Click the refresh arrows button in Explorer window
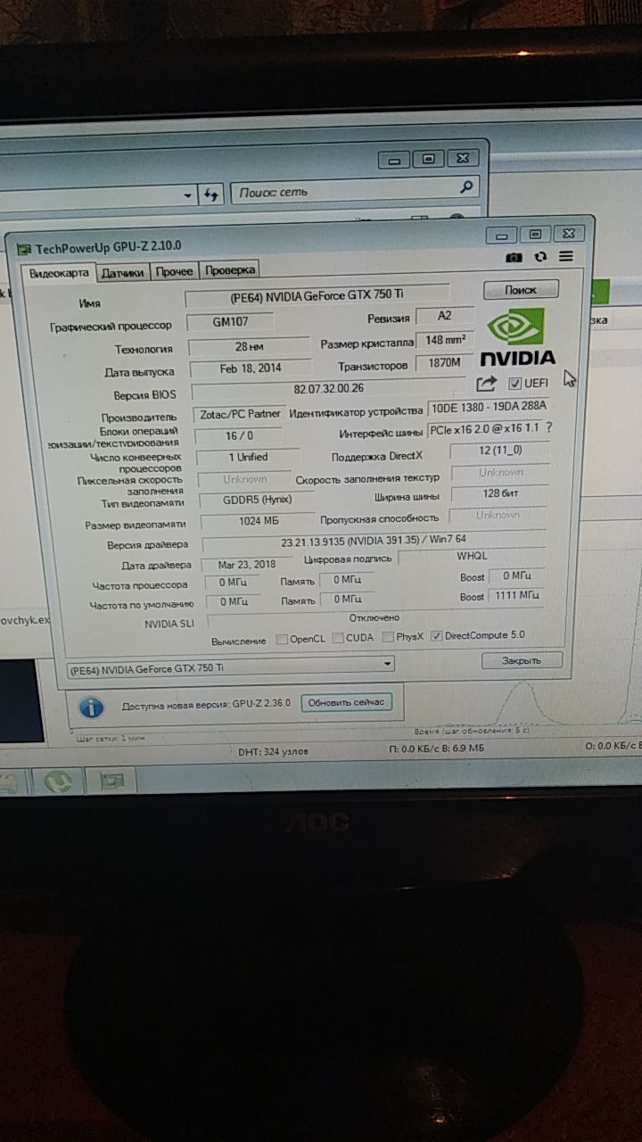 211,194
